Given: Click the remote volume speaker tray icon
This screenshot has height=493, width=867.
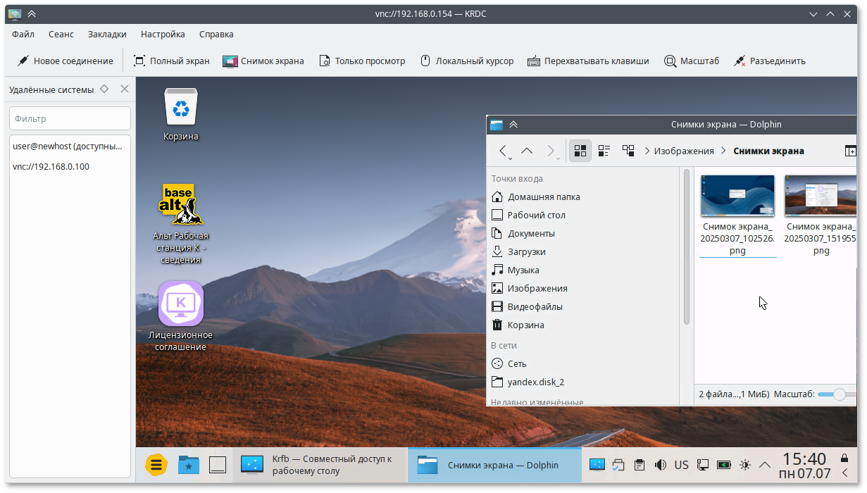Looking at the screenshot, I should (661, 465).
